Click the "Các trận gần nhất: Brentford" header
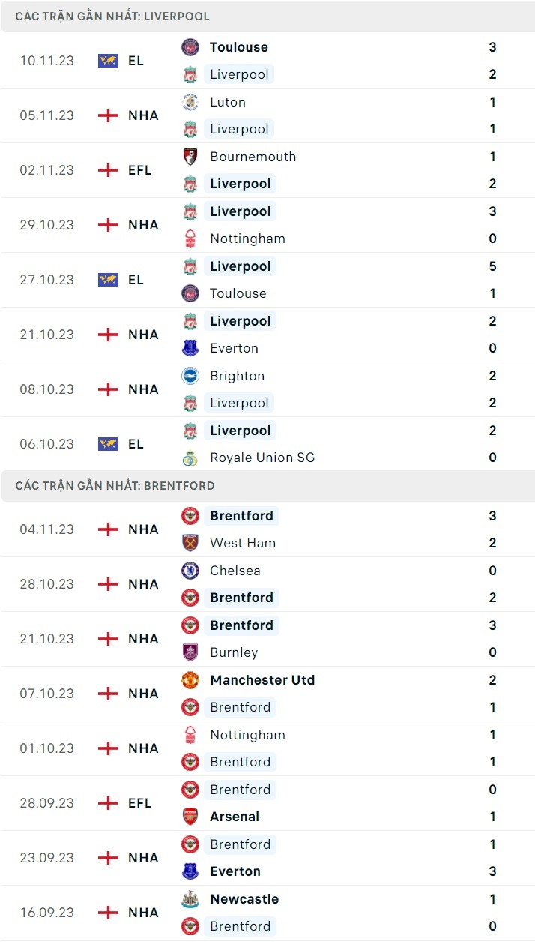Viewport: 535px width, 942px height. click(x=115, y=486)
